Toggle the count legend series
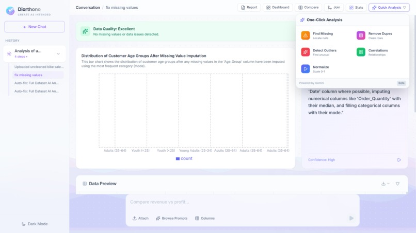416x233 pixels. click(184, 158)
